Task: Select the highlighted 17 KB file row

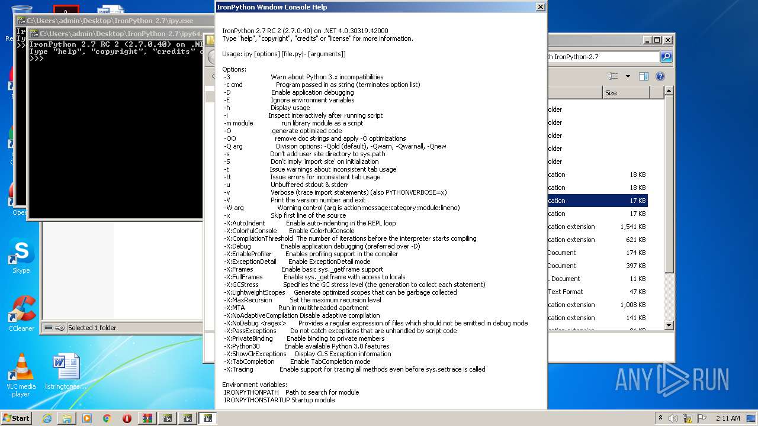Action: pyautogui.click(x=598, y=201)
